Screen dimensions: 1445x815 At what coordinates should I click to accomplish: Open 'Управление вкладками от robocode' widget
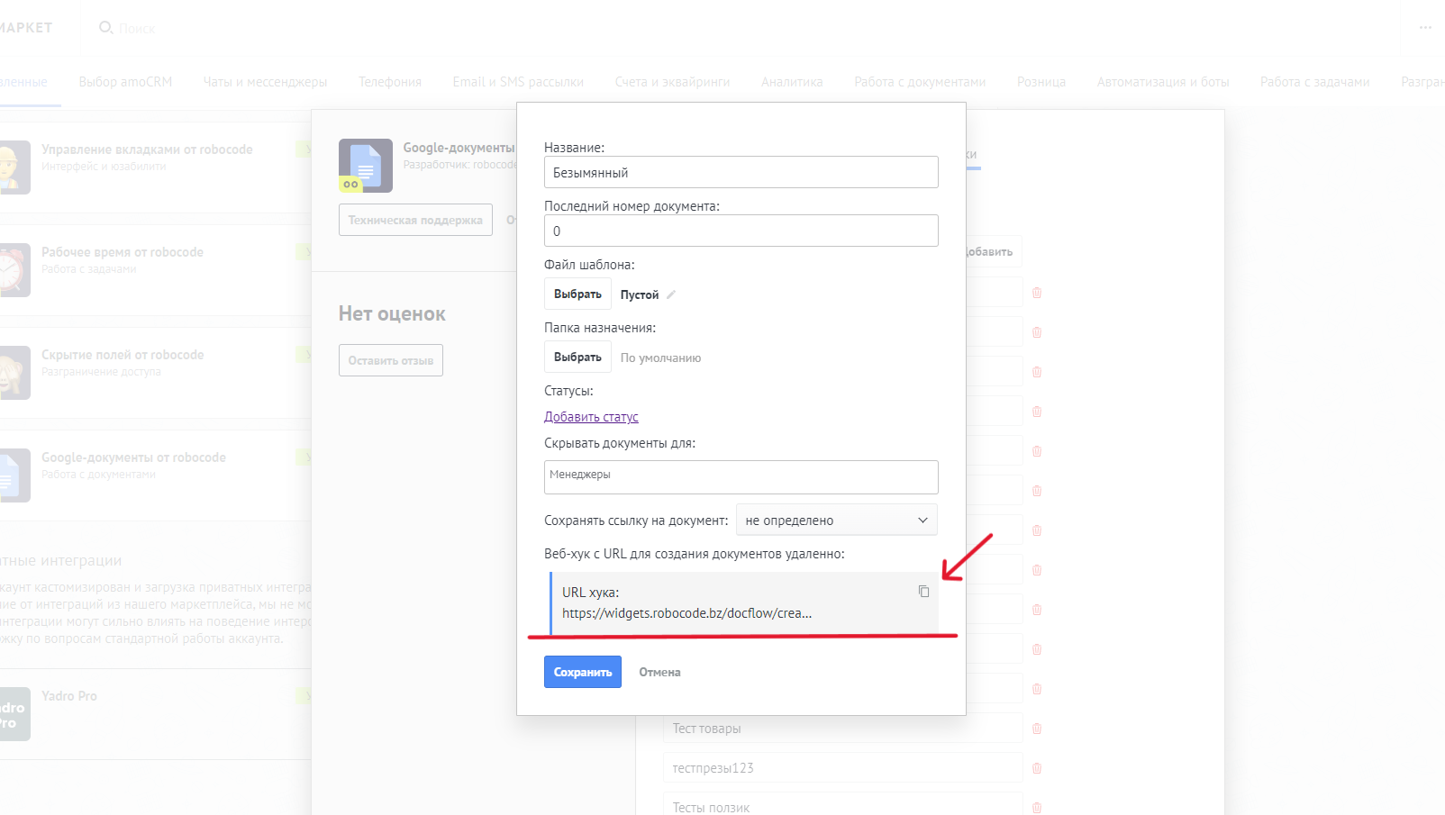[147, 149]
